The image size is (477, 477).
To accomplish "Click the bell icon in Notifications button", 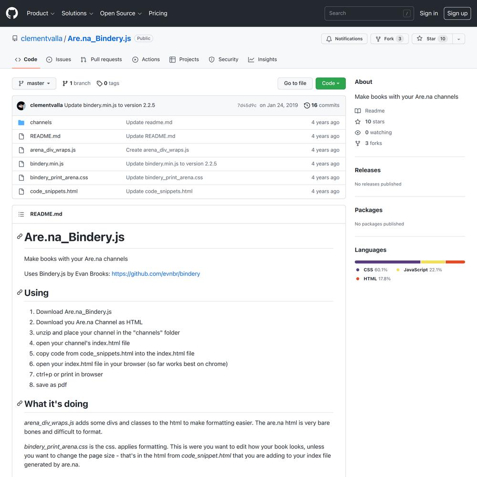I will (329, 39).
